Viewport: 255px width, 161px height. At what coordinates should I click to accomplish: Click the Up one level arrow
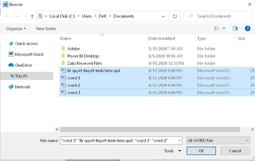(32, 16)
